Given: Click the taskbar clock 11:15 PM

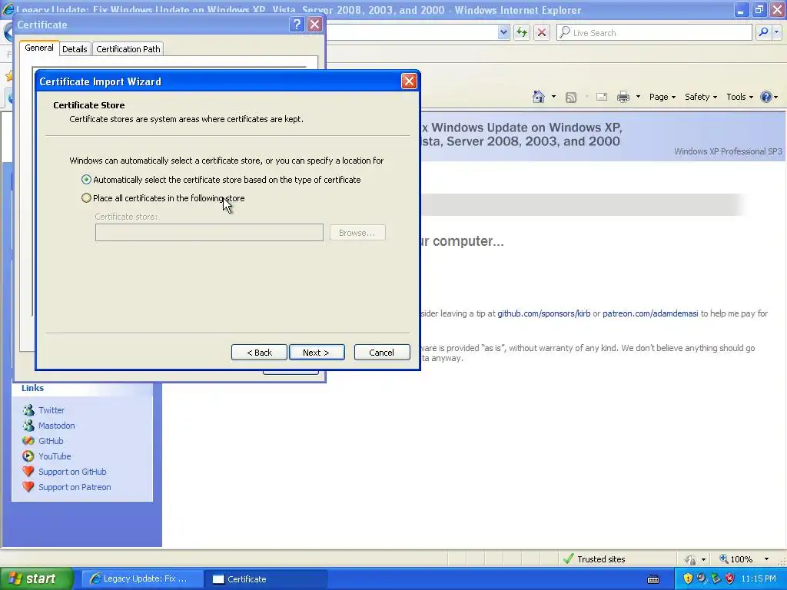Looking at the screenshot, I should tap(759, 579).
